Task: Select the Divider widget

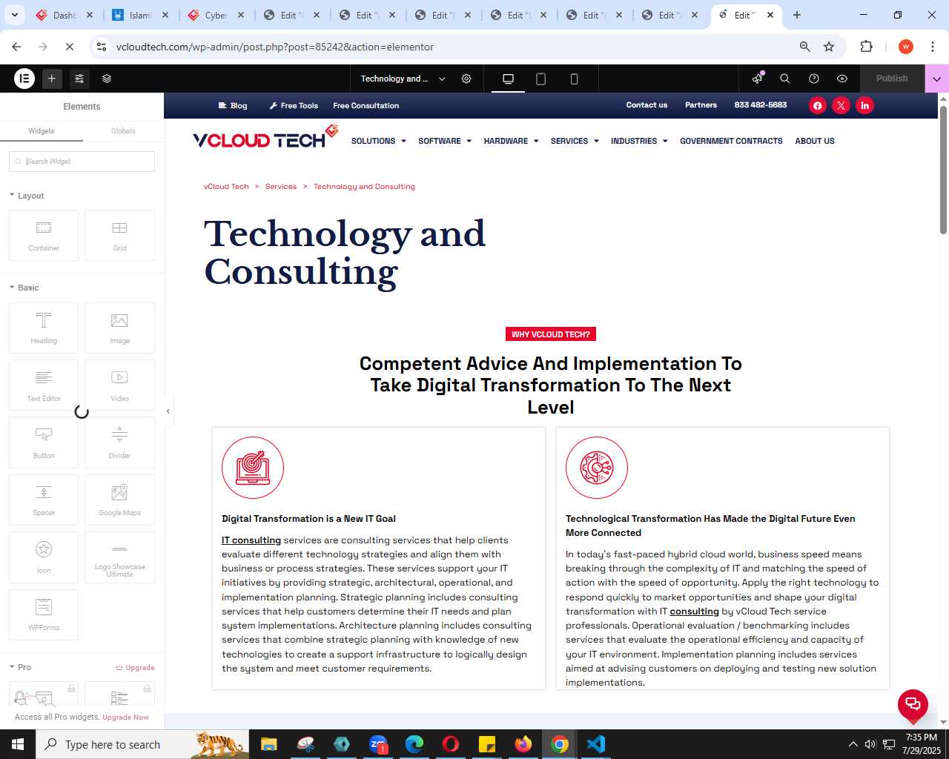Action: coord(120,443)
